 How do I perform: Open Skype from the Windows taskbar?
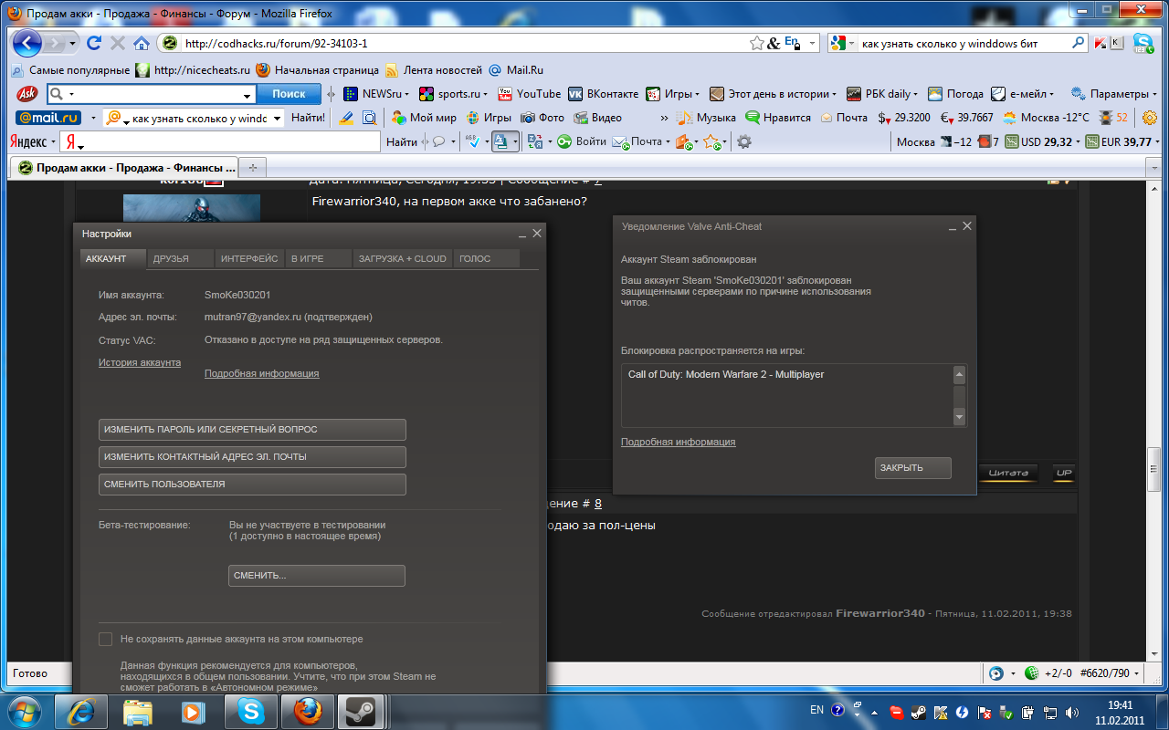tap(250, 710)
